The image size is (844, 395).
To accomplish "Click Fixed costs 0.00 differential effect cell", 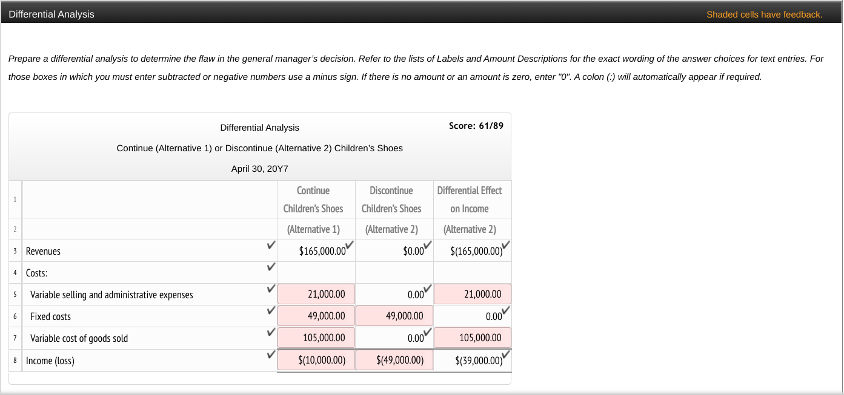I will pyautogui.click(x=473, y=316).
